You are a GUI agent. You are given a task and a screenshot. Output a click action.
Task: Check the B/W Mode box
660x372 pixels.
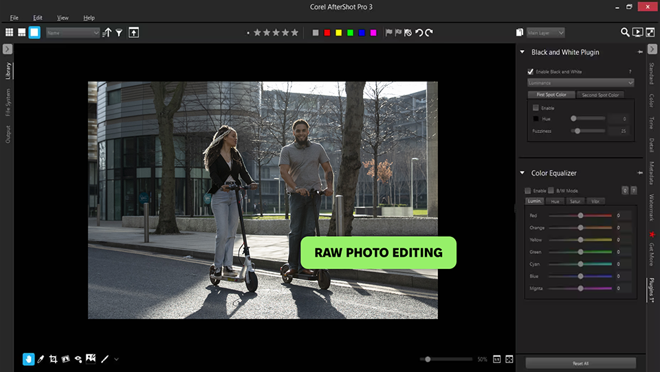[551, 190]
